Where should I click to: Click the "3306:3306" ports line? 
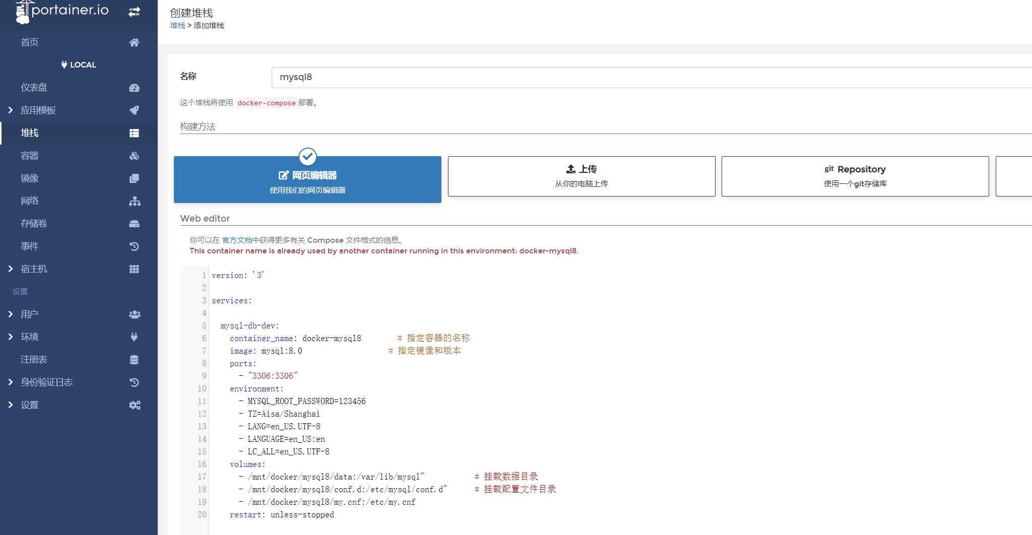coord(269,376)
